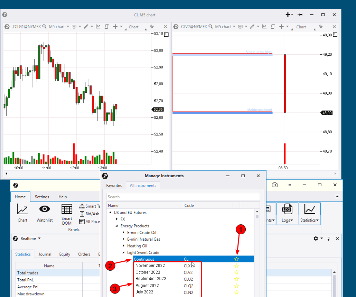This screenshot has height=297, width=356.
Task: Favorite the October 2022 CLV2 contract
Action: pyautogui.click(x=236, y=272)
